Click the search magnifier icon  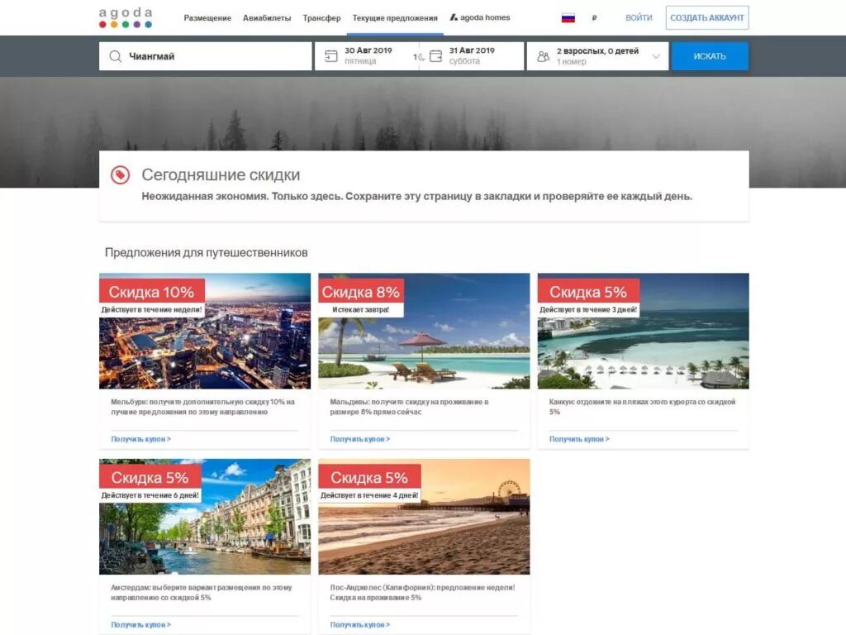(x=115, y=55)
